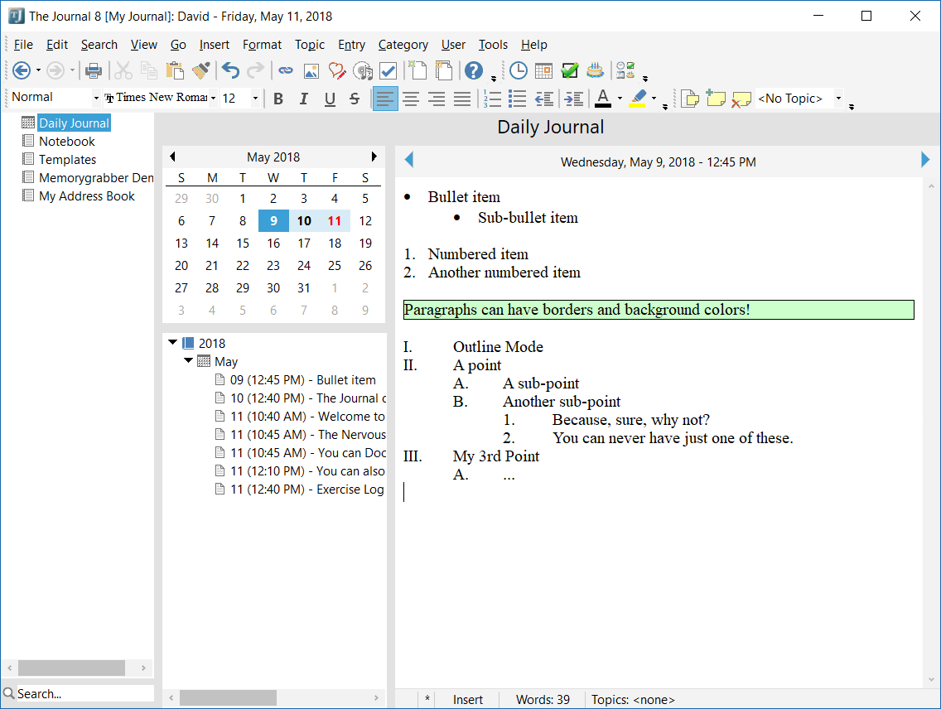Click the topic page icon beside the yellow notes
This screenshot has height=709, width=941.
click(690, 99)
